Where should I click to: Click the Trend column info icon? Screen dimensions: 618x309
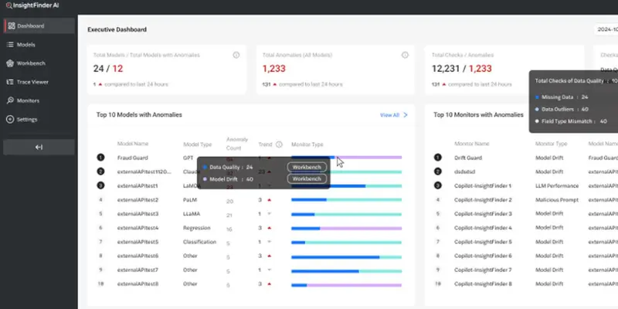click(x=279, y=144)
